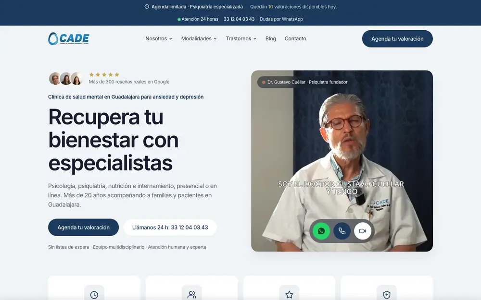Screen dimensions: 481x300
Task: Open the Blog page
Action: point(270,38)
